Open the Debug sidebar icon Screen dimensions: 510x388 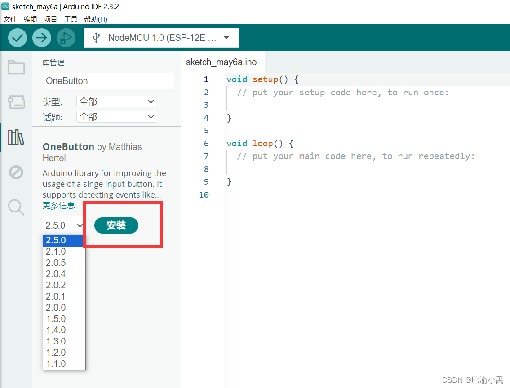coord(16,172)
